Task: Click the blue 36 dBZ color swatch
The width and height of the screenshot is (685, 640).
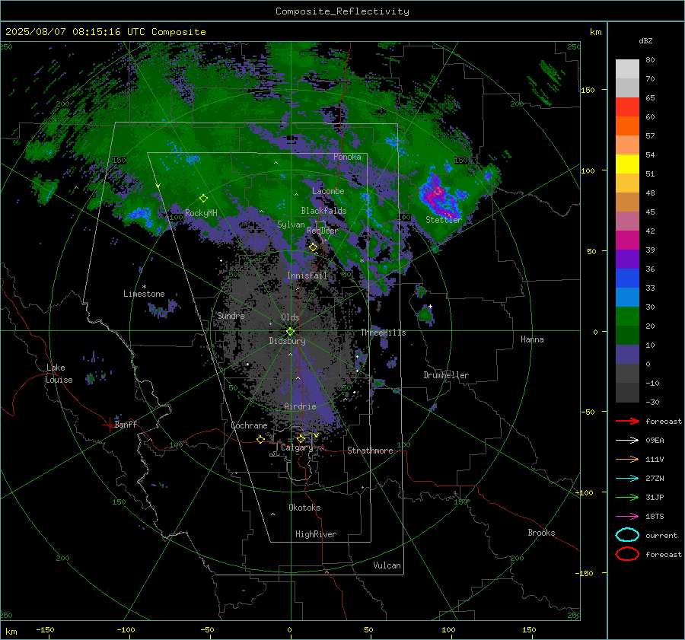Action: pos(627,278)
